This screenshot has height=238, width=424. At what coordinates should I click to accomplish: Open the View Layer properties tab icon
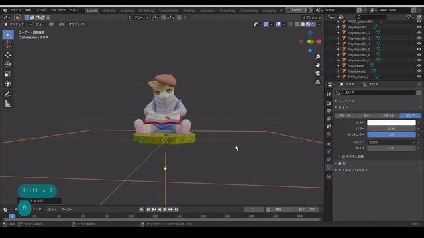329,119
